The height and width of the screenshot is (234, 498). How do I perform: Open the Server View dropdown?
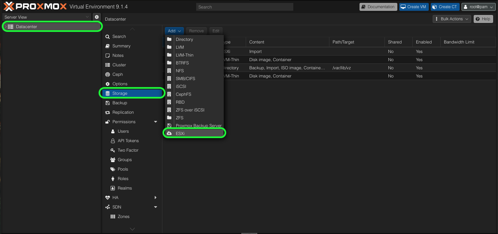[47, 17]
